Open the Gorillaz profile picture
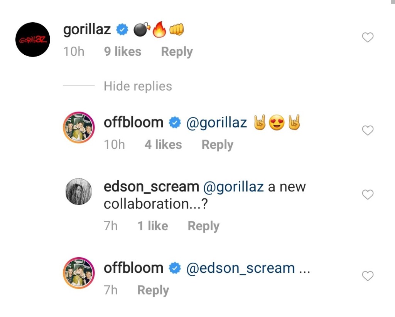 coord(33,40)
